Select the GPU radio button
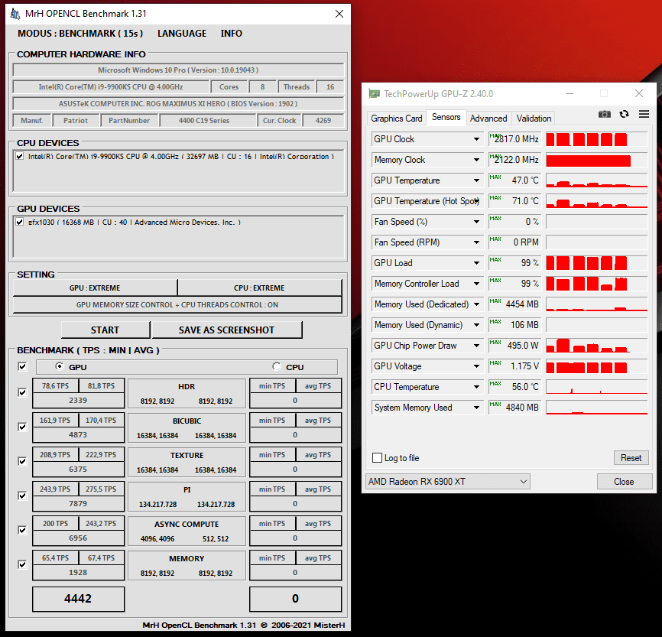 (60, 366)
